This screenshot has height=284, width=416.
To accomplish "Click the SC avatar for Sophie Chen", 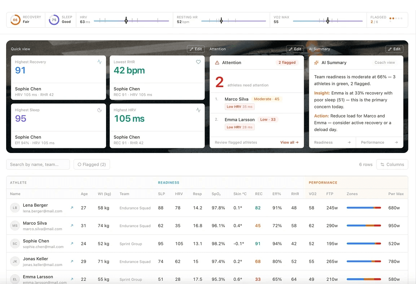I will pos(15,243).
